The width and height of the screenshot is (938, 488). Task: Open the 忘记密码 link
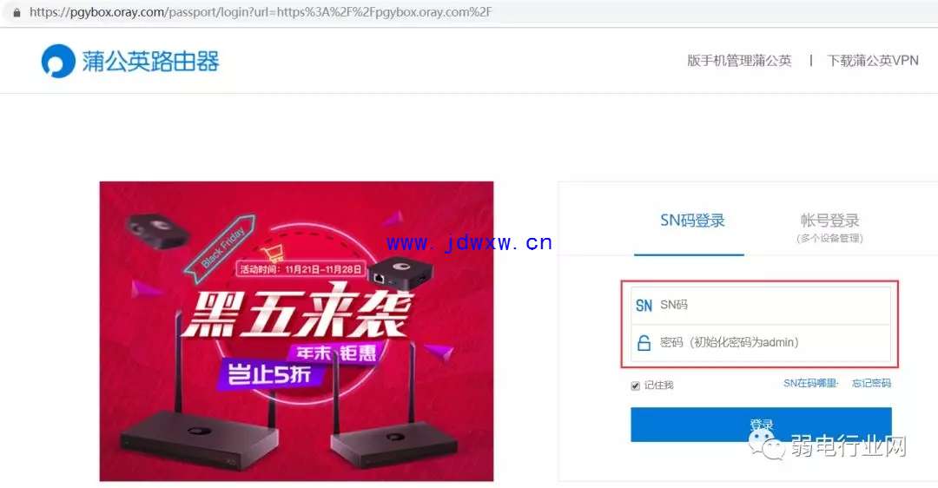point(872,383)
